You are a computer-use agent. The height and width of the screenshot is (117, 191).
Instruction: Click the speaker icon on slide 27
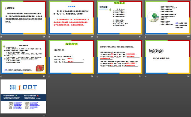tap(110, 10)
